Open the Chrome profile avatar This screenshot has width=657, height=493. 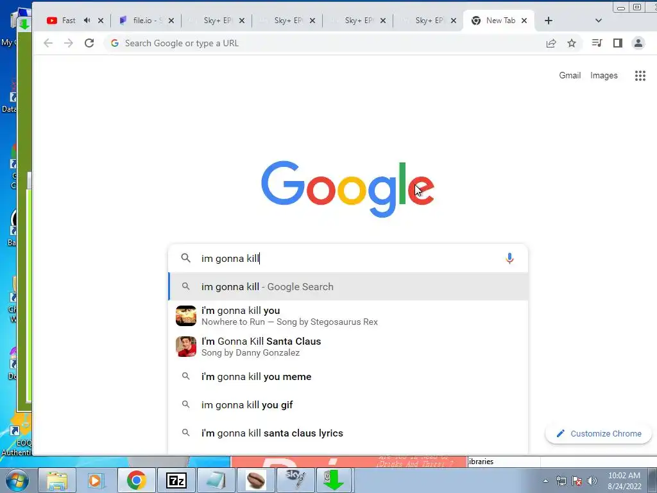[638, 43]
